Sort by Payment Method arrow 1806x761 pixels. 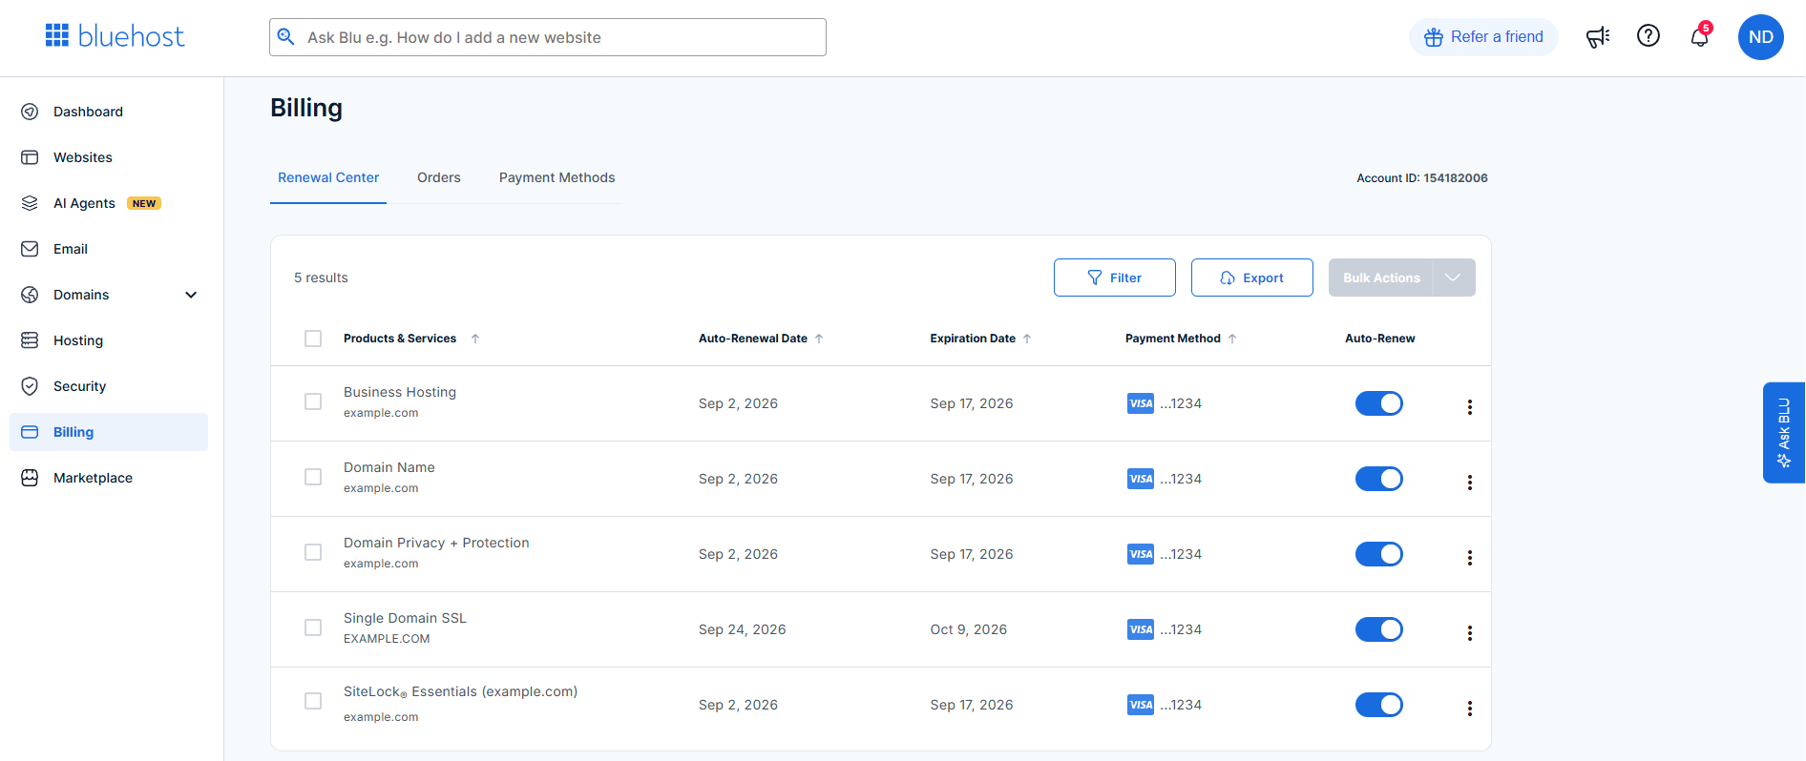click(x=1232, y=339)
